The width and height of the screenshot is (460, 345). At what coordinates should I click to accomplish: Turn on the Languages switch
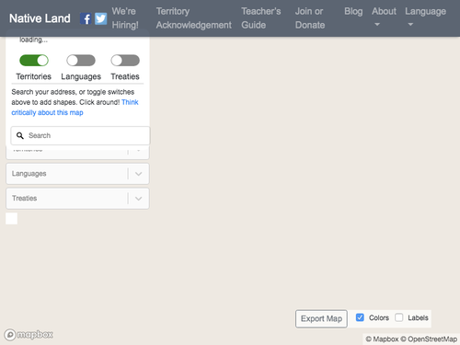[81, 61]
